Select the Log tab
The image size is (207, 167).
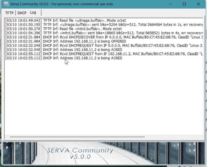(x=33, y=12)
